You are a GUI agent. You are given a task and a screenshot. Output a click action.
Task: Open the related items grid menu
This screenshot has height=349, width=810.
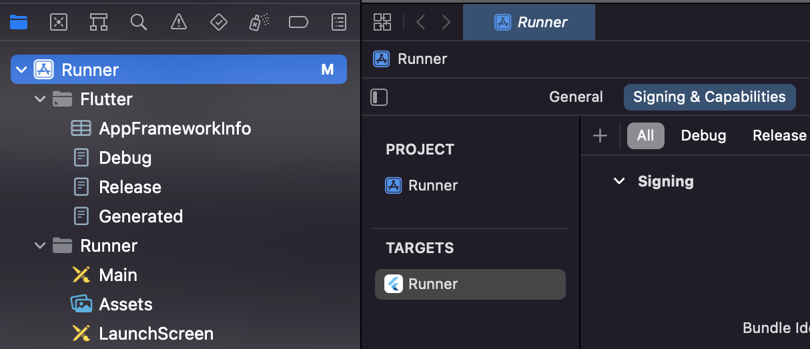(382, 22)
